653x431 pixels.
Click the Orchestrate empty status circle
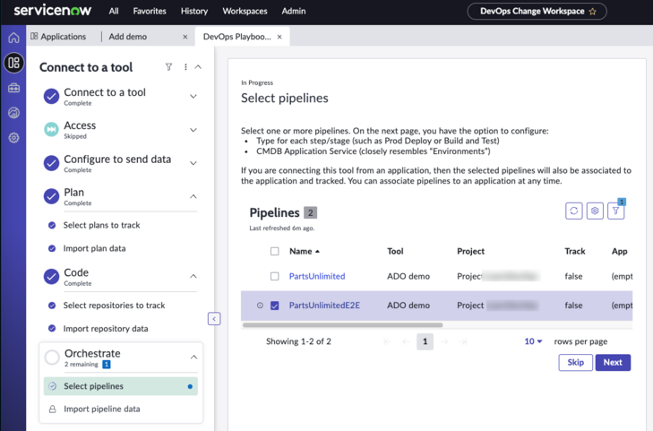click(52, 357)
